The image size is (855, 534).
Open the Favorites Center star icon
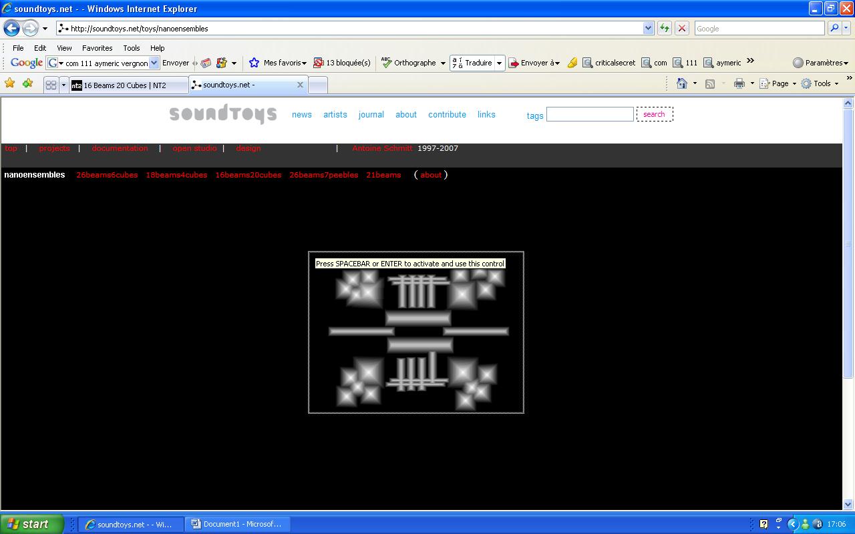coord(10,83)
